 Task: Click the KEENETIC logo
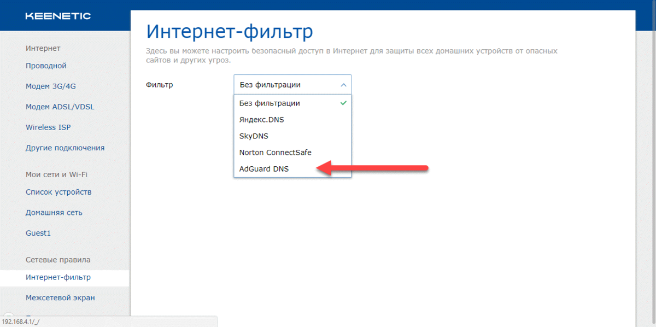tap(58, 16)
